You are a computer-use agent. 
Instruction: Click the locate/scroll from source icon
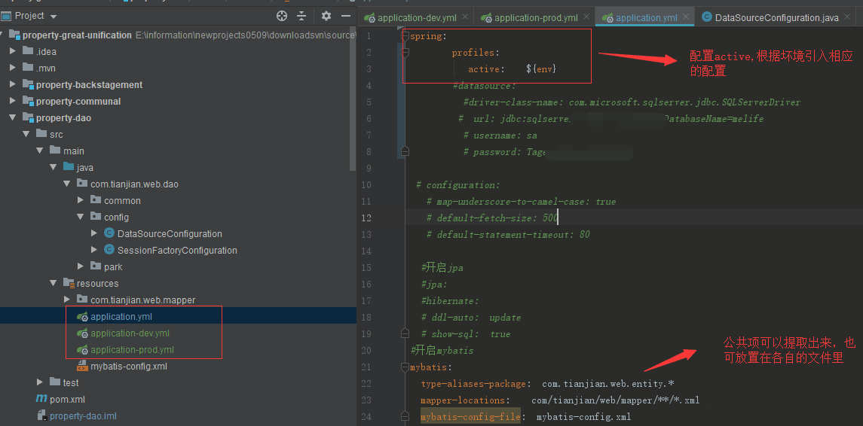[x=282, y=16]
